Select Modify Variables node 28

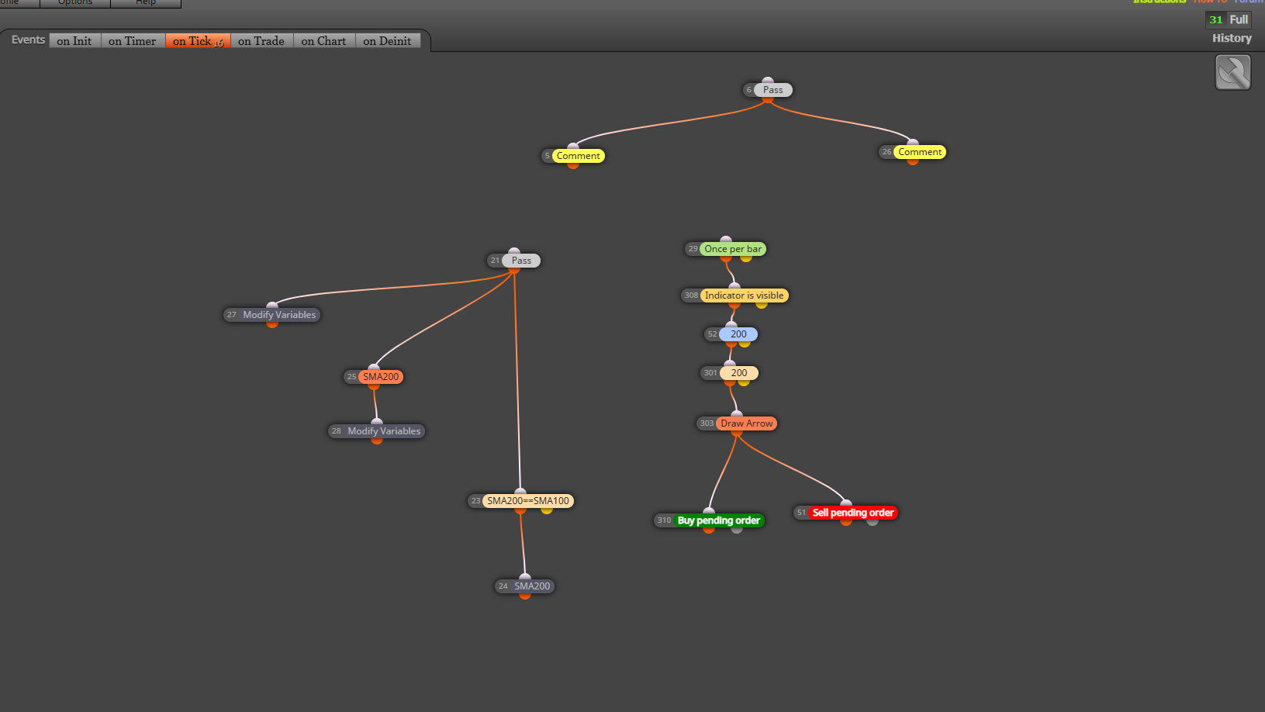(384, 431)
